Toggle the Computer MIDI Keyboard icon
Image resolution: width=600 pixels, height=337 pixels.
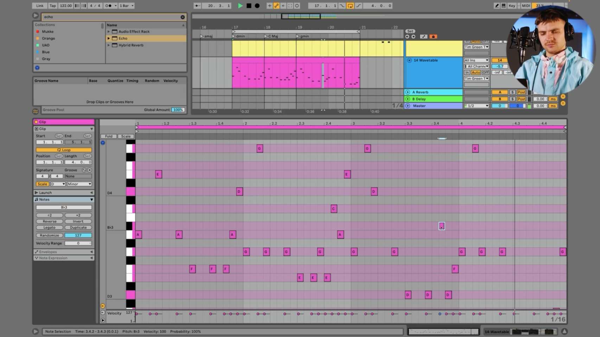point(504,6)
